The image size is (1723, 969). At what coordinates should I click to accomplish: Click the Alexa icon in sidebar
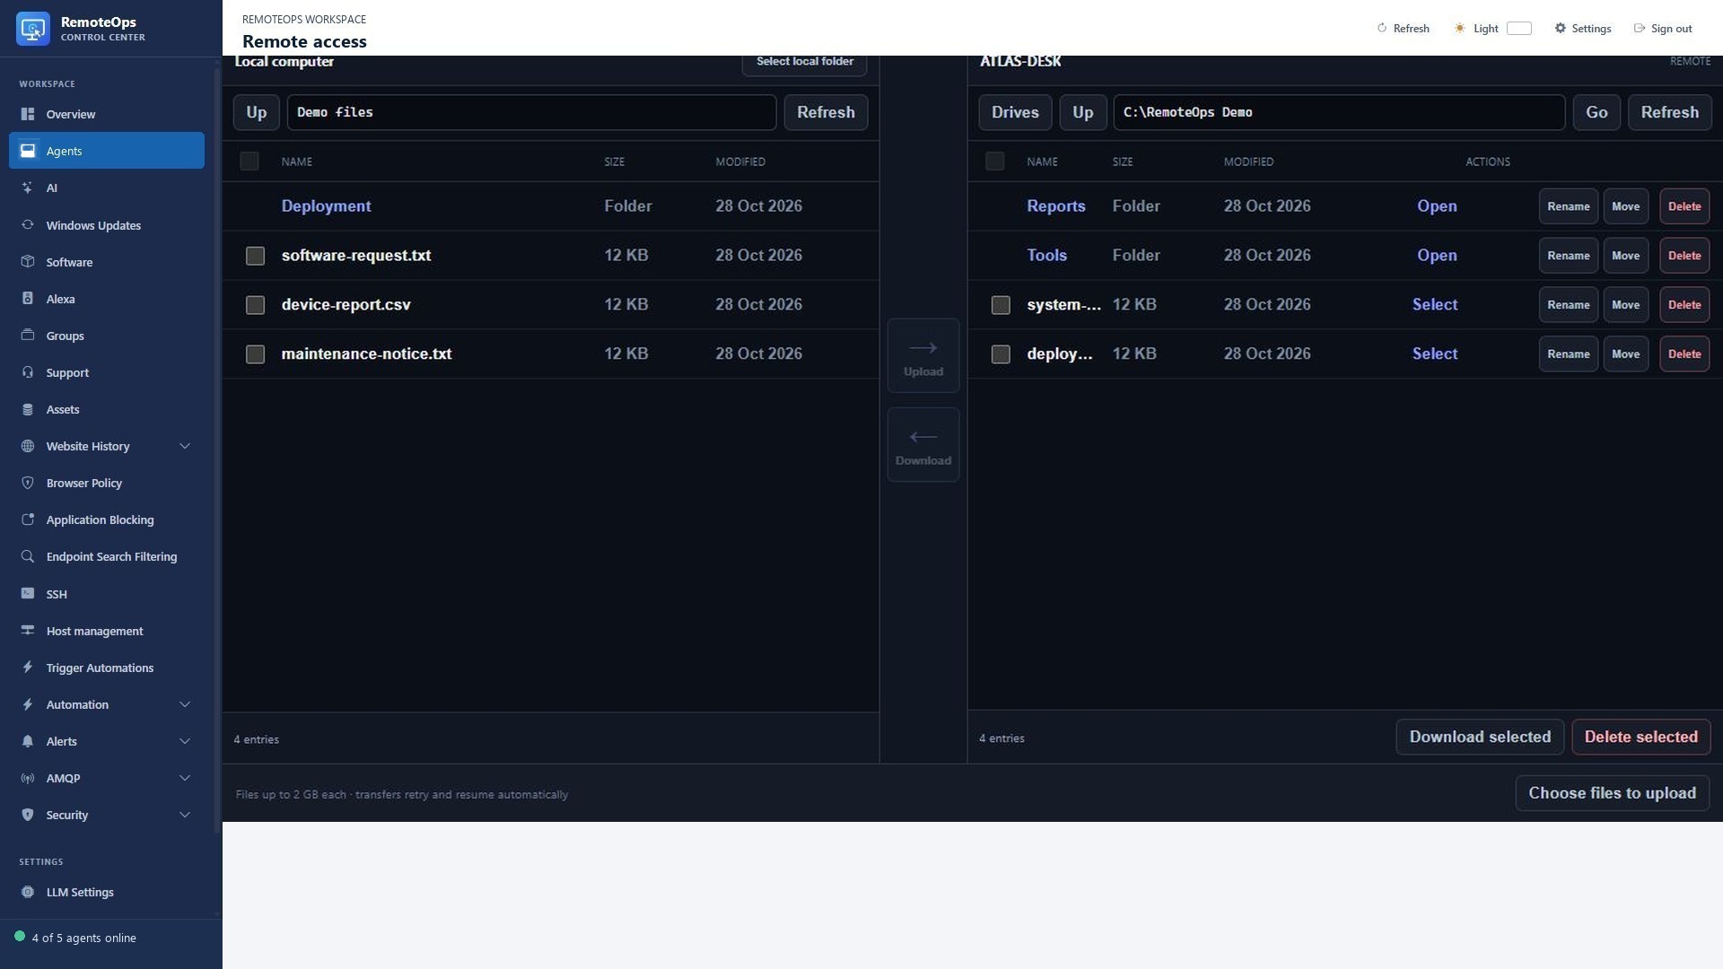click(28, 299)
